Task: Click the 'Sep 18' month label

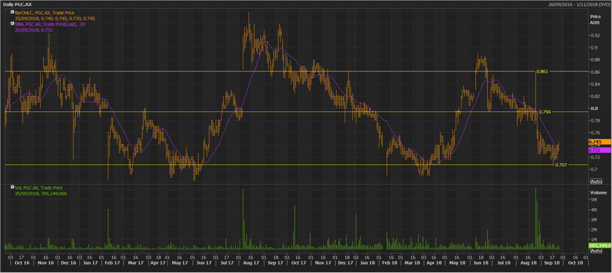Action: click(x=552, y=263)
